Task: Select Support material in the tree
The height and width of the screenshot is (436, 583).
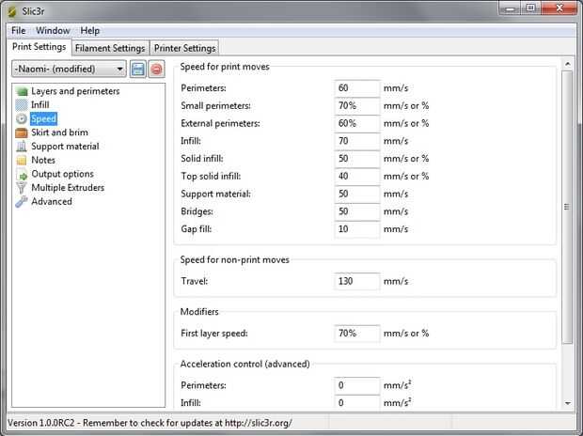Action: click(65, 146)
